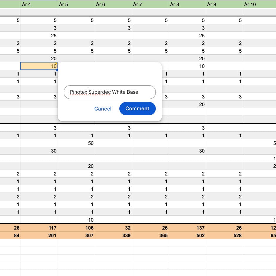This screenshot has height=276, width=276.
Task: Select the År 5 column header
Action: [x=76, y=4]
